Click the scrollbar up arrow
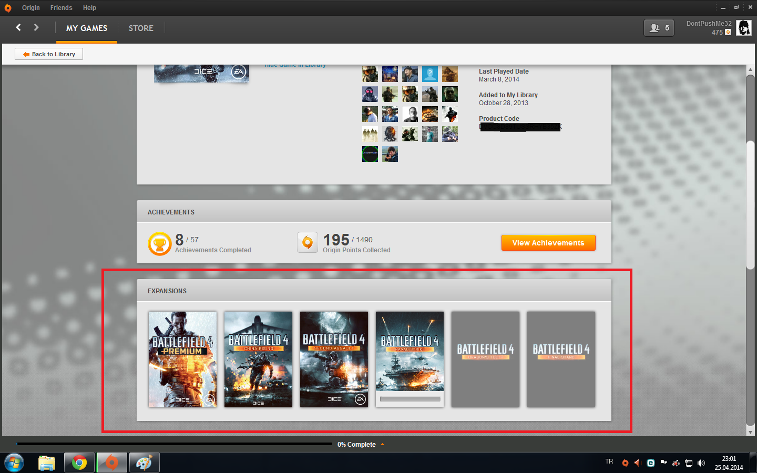 [751, 69]
